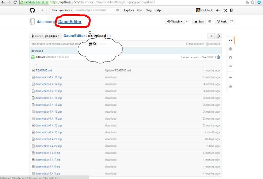Open daumeditor-7.4.6.zip
Viewport: 263px width, 179px height.
point(48,153)
